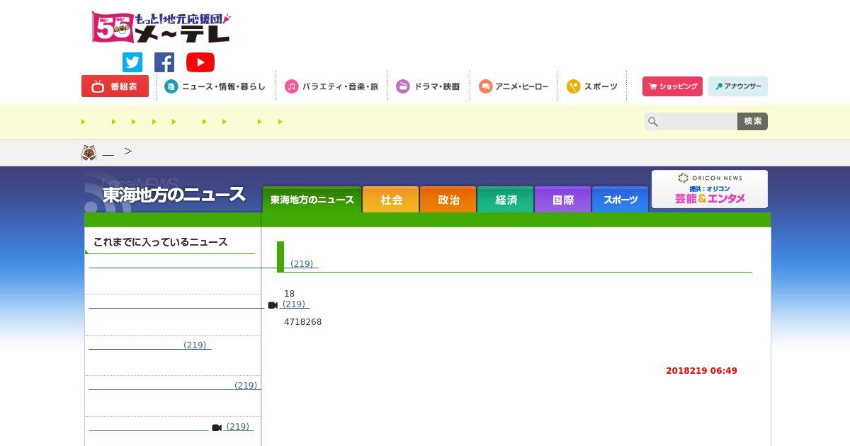850x446 pixels.
Task: Open スポーツ menu in top navigation
Action: [x=592, y=86]
